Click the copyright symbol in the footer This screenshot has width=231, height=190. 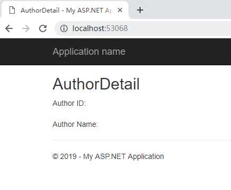[55, 156]
